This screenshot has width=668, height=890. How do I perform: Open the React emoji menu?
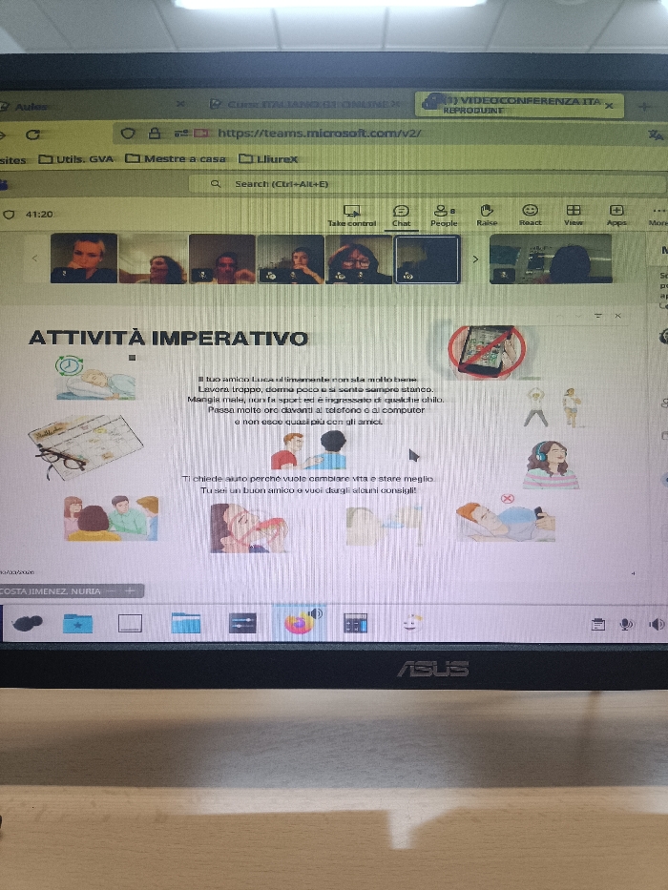tap(530, 217)
